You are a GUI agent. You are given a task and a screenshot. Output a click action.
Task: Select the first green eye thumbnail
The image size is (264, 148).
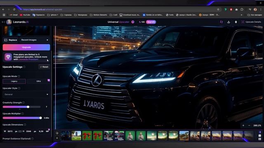(x=163, y=136)
